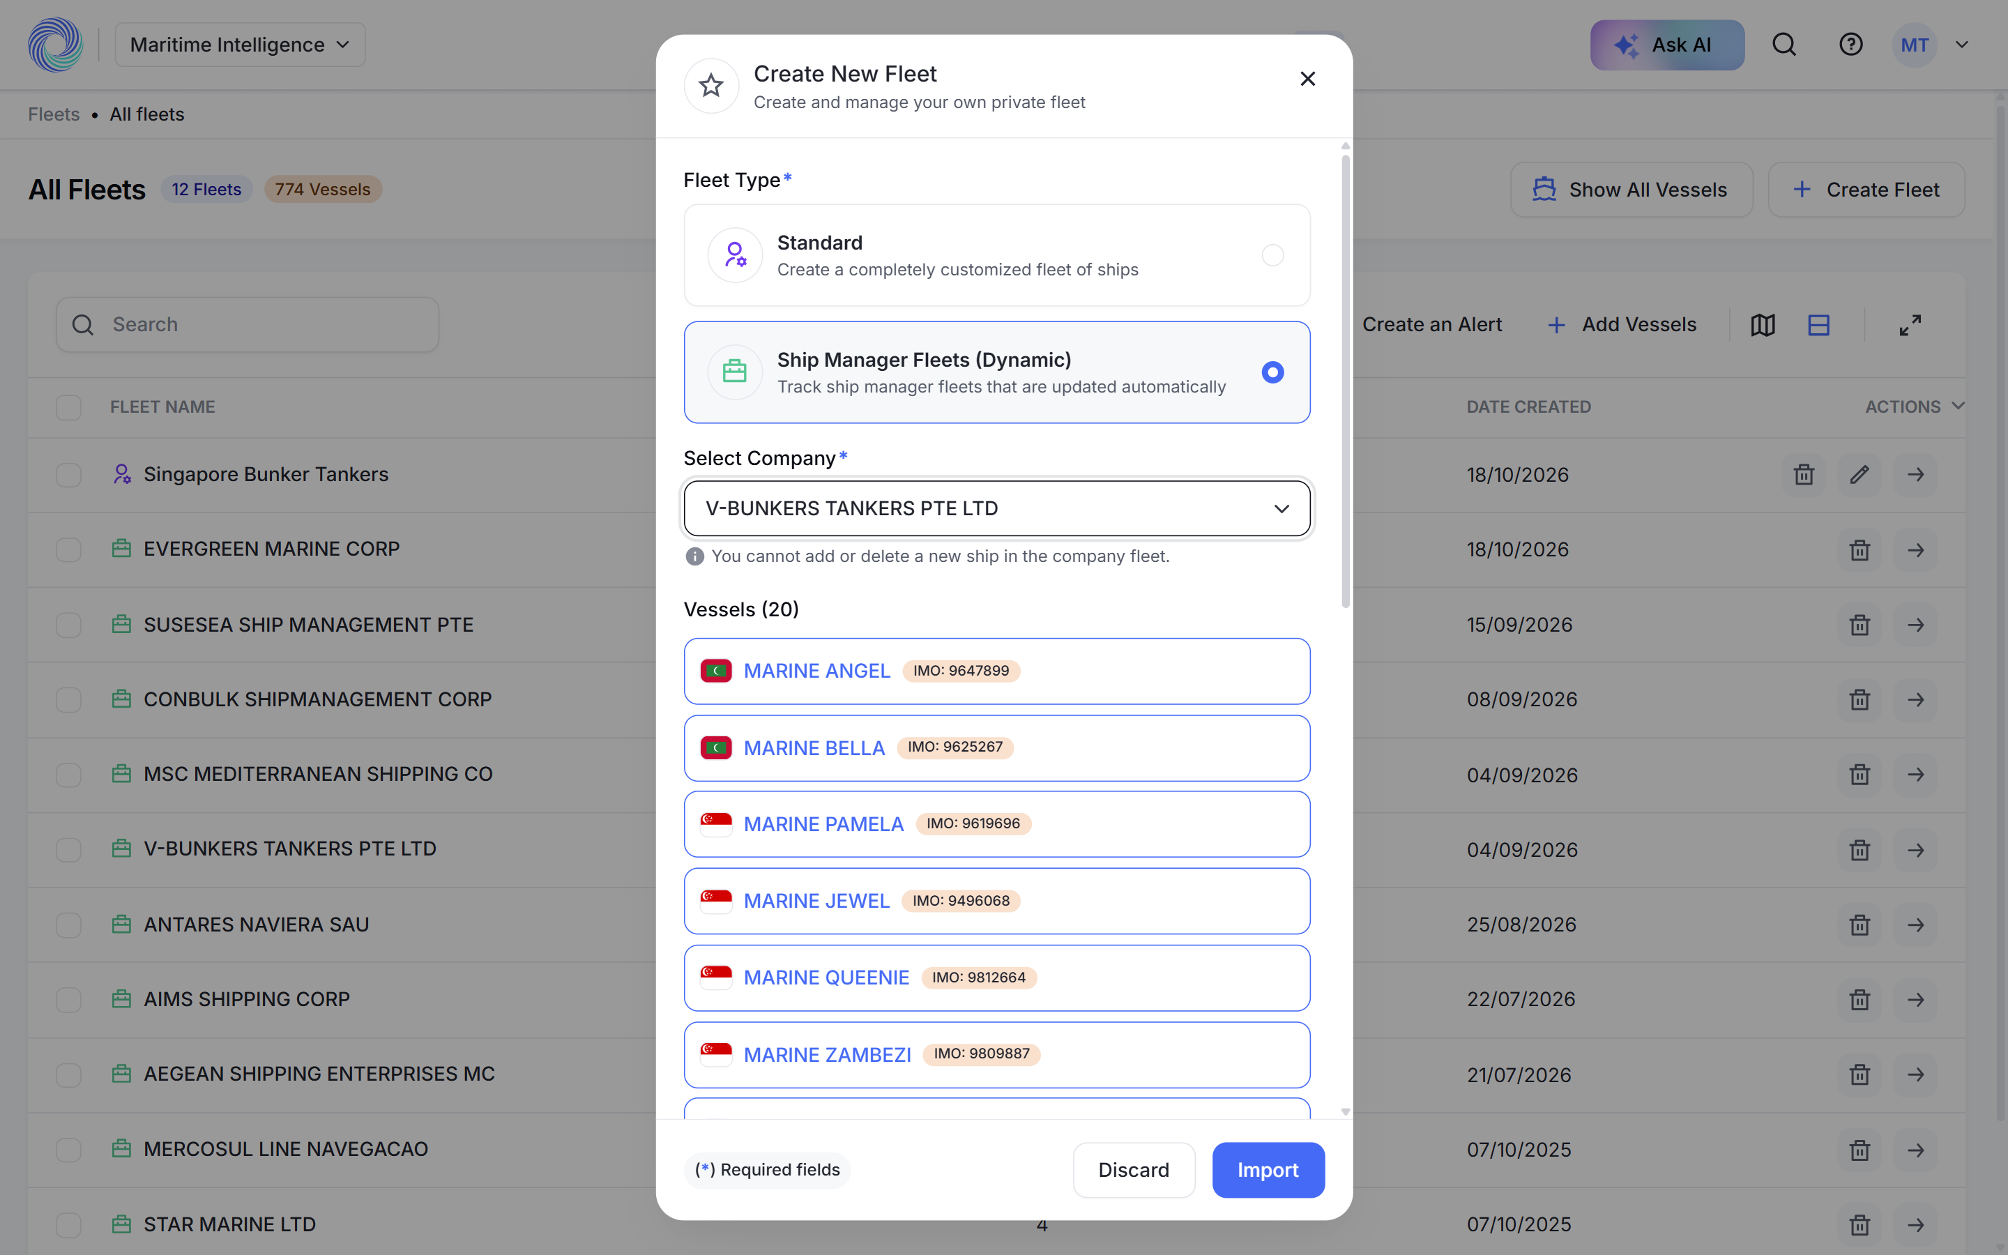Expand the ACTIONS column chevron
The height and width of the screenshot is (1255, 2008).
pyautogui.click(x=1958, y=406)
